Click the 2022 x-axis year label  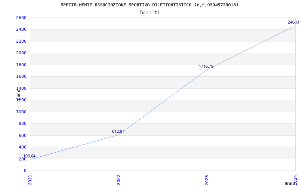(x=118, y=180)
